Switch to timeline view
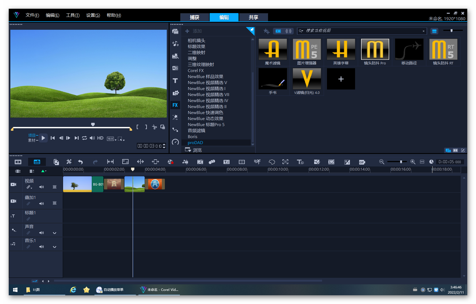This screenshot has height=304, width=476. click(x=37, y=162)
